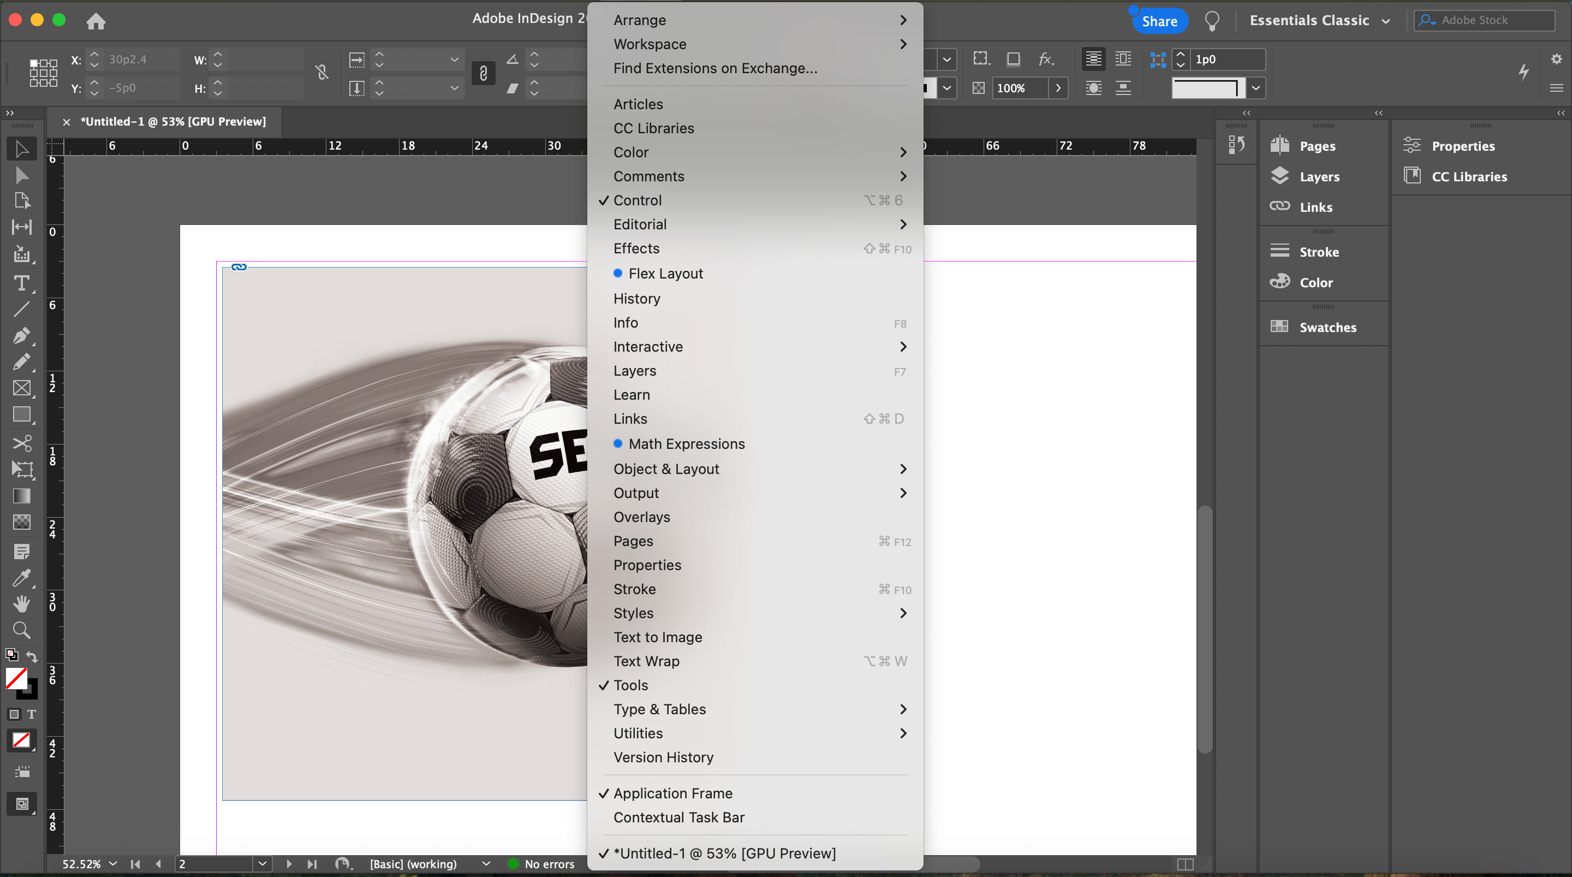This screenshot has width=1572, height=877.
Task: Choose Contextual Task Bar menu entry
Action: point(678,817)
